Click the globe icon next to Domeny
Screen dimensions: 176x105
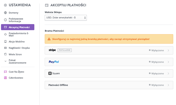pyautogui.click(x=5, y=13)
